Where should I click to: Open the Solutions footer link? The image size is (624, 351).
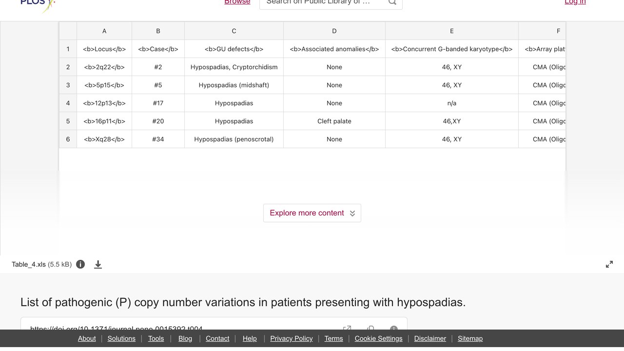pos(121,338)
